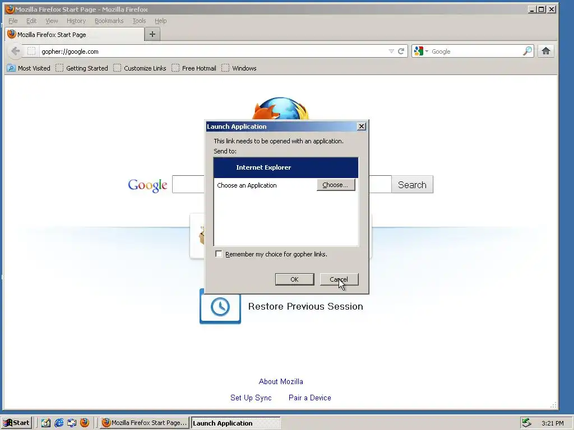Click the Search button on start page
This screenshot has height=430, width=574.
[x=412, y=185]
